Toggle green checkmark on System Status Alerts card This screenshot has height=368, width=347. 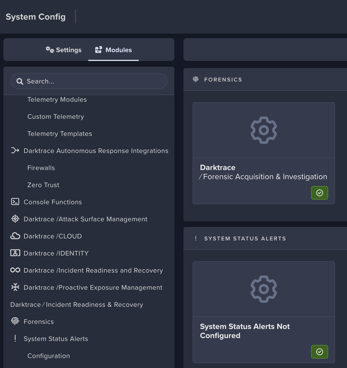coord(319,352)
